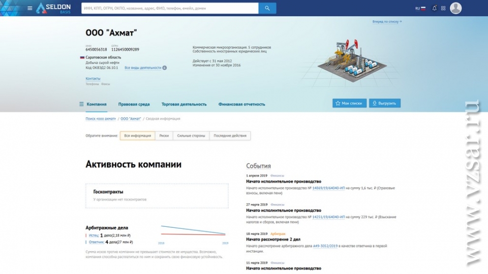
Task: Select the Сильные стороны filter
Action: point(191,136)
